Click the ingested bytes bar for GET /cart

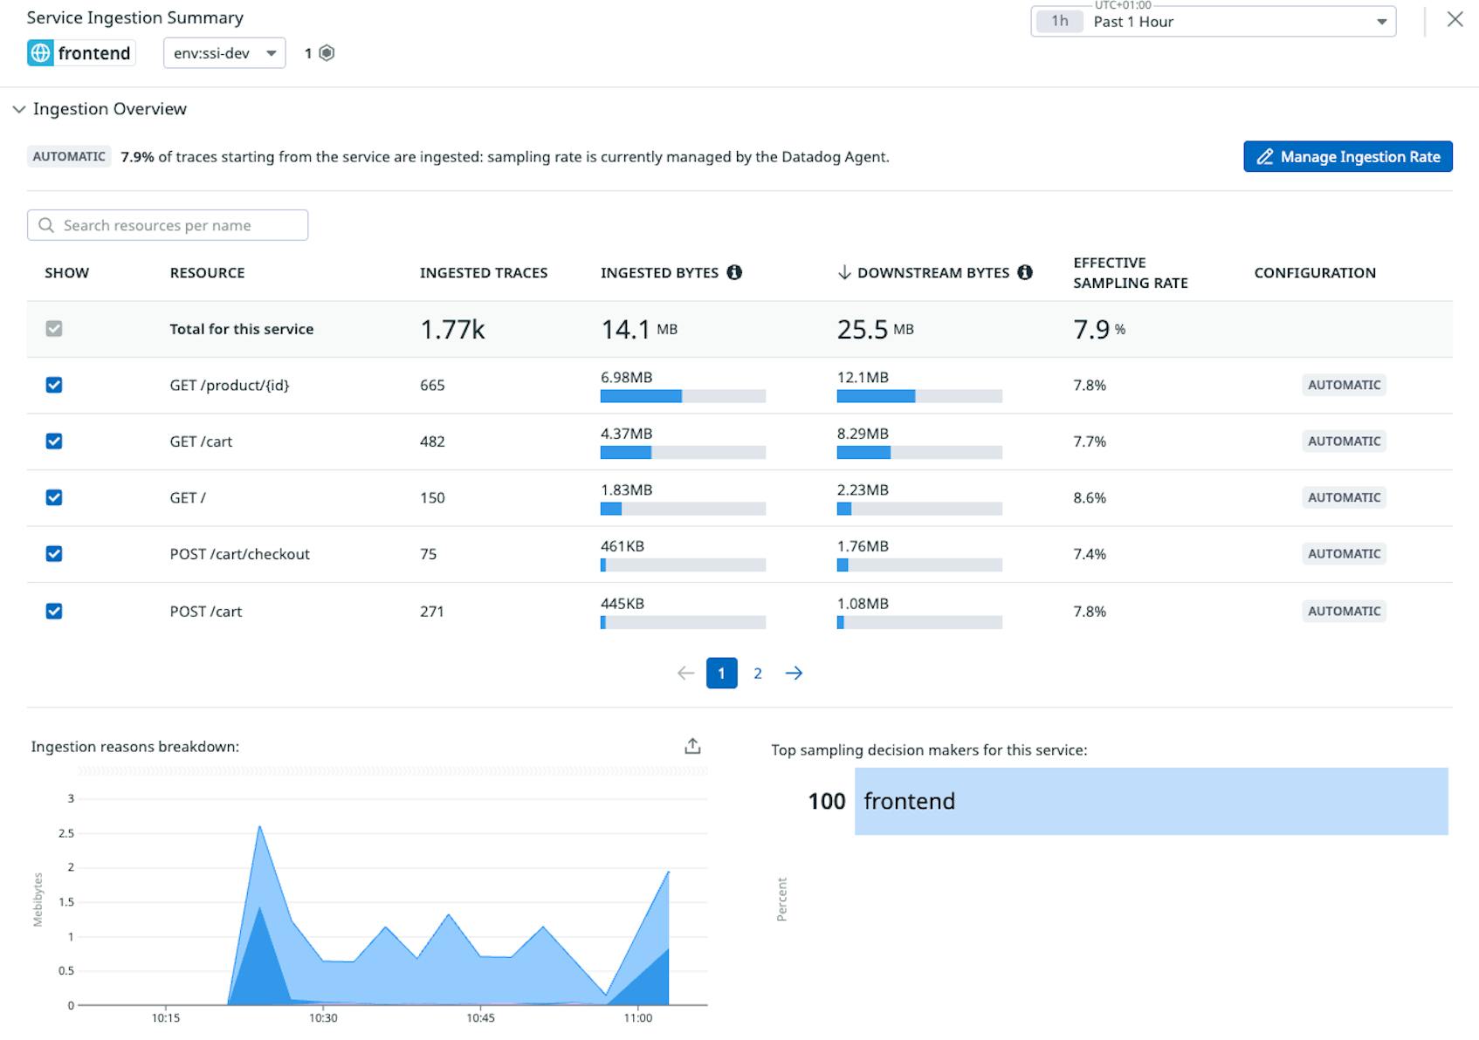[624, 452]
